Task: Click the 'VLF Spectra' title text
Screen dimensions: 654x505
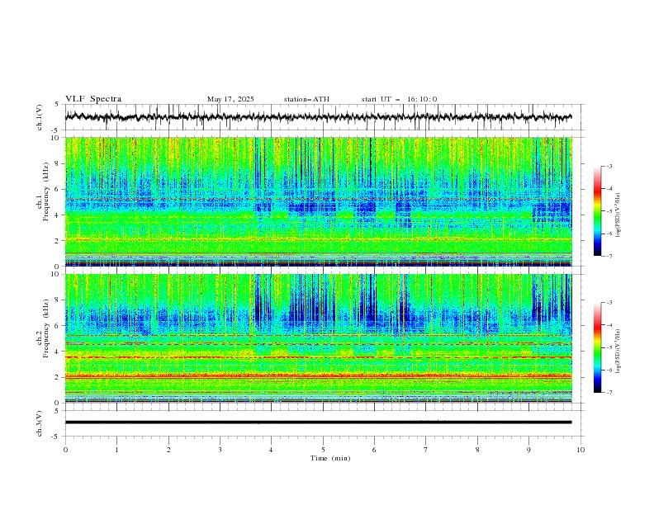Action: [x=93, y=99]
